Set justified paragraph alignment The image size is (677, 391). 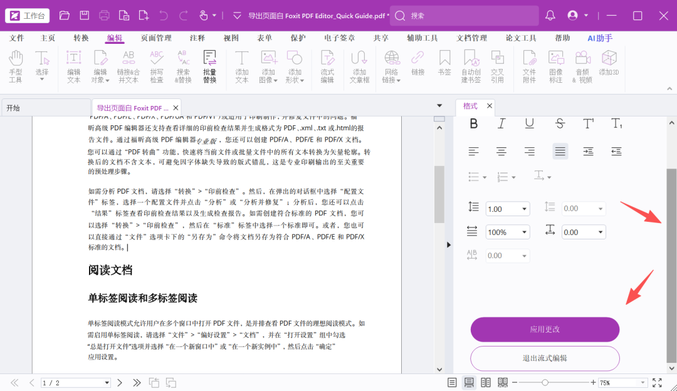560,152
